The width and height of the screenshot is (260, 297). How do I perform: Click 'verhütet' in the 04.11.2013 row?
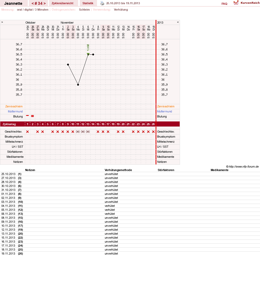[x=110, y=206]
